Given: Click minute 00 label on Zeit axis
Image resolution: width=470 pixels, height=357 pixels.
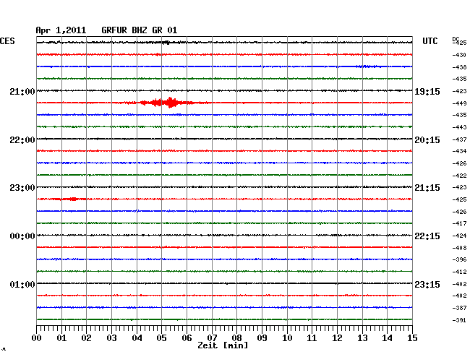Looking at the screenshot, I should pos(36,338).
